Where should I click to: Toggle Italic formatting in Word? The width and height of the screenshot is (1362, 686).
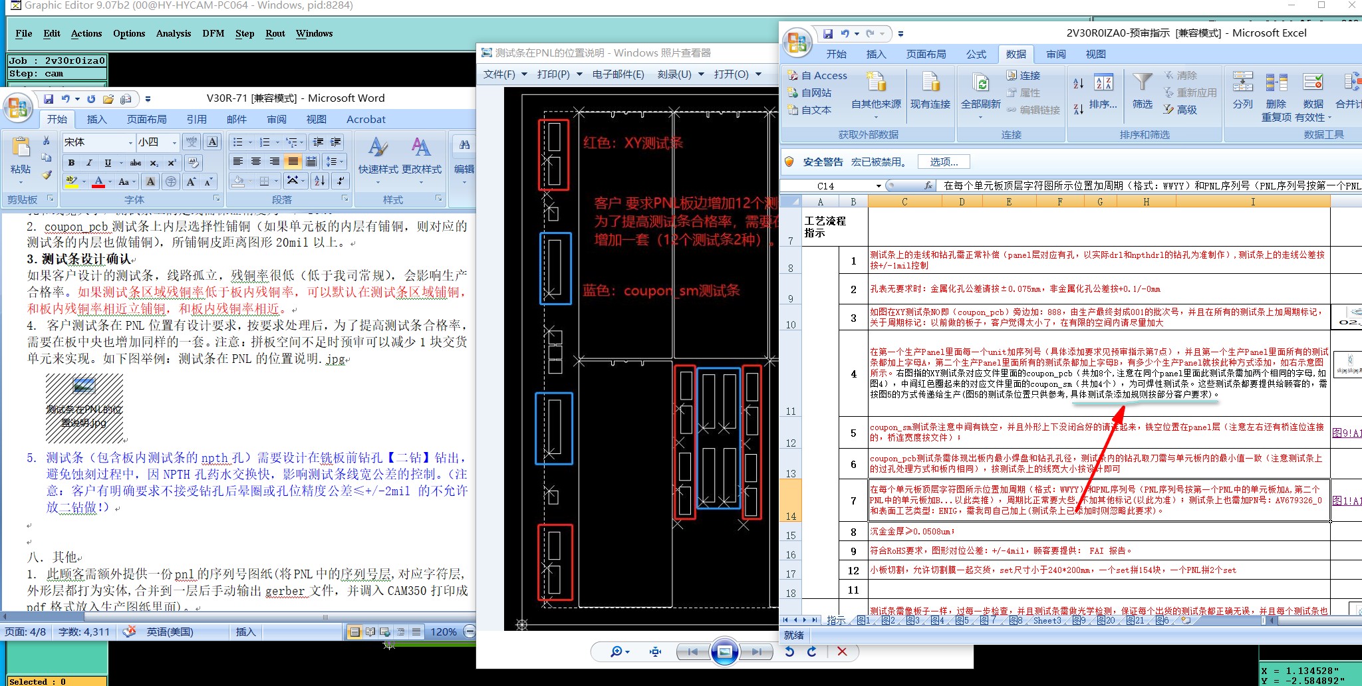[89, 163]
